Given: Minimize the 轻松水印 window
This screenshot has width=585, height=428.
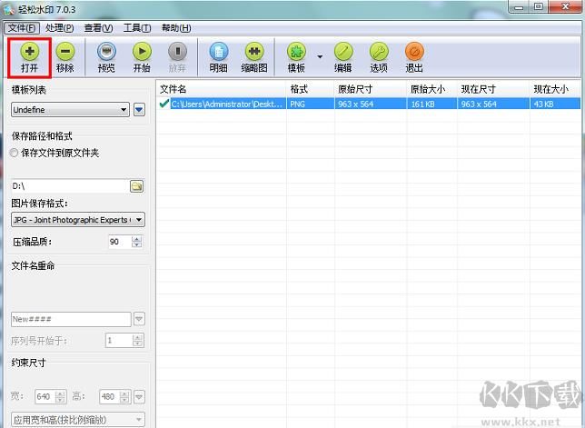Looking at the screenshot, I should (x=519, y=7).
